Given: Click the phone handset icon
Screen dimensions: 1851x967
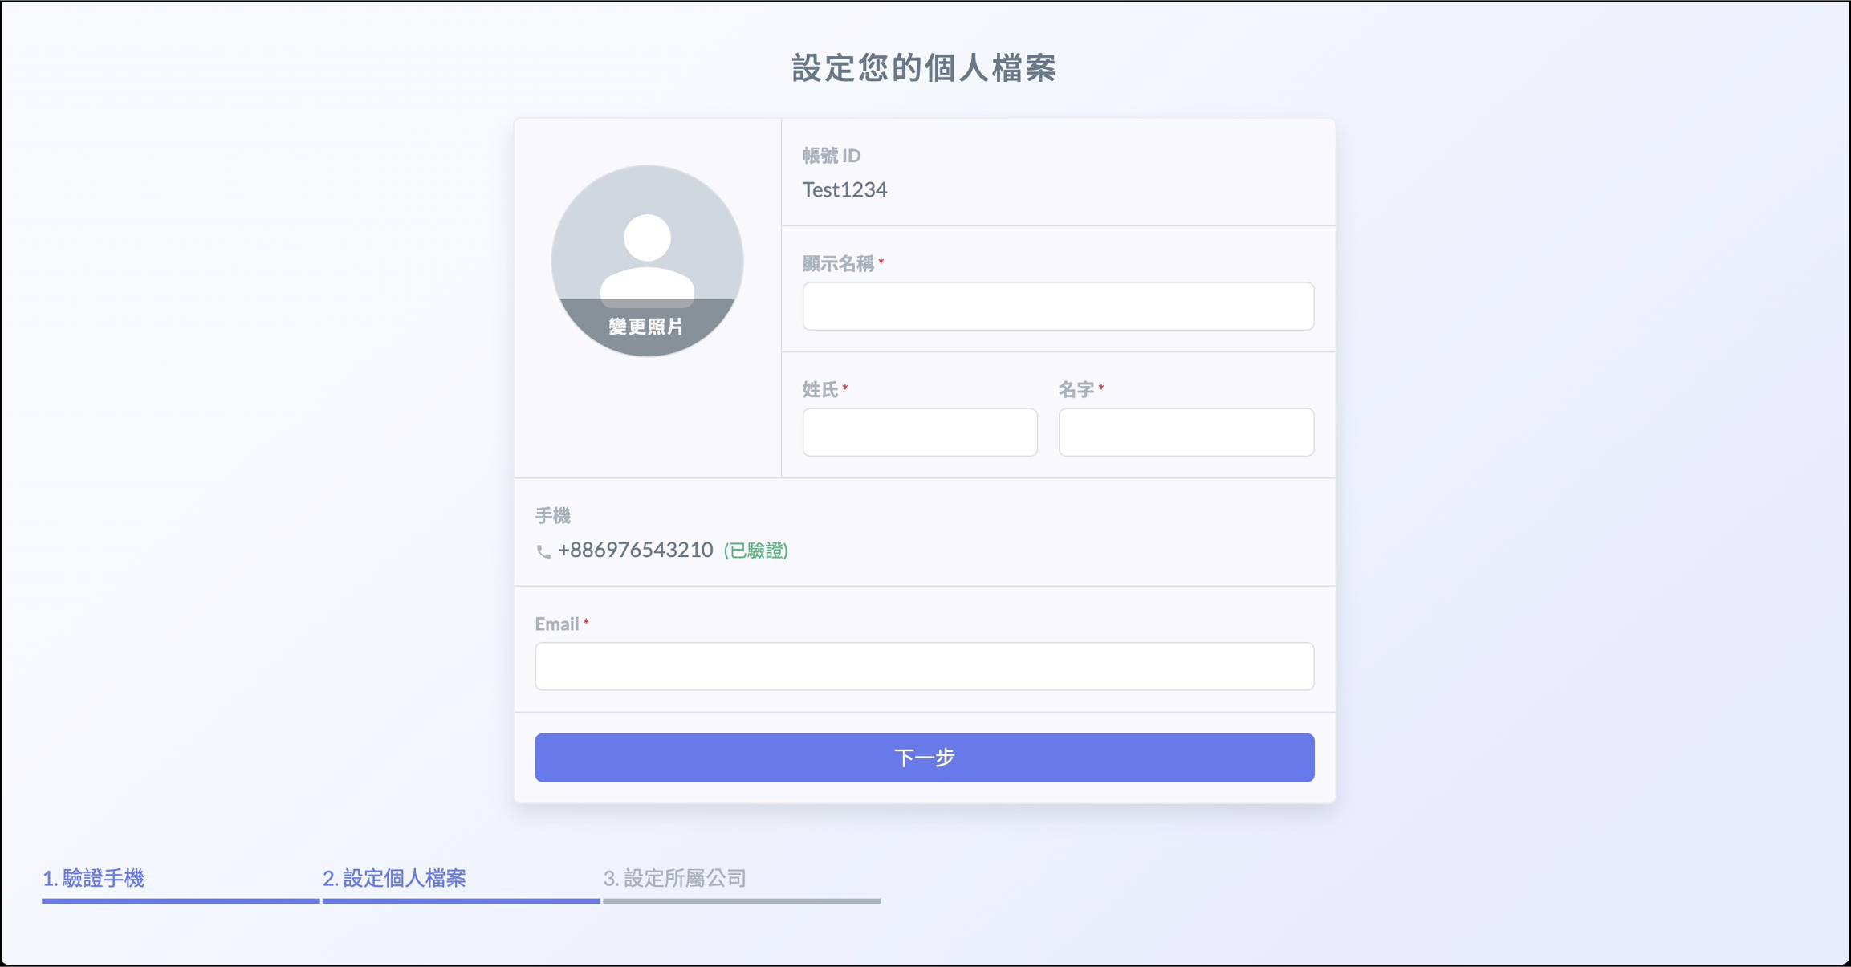Looking at the screenshot, I should point(543,551).
